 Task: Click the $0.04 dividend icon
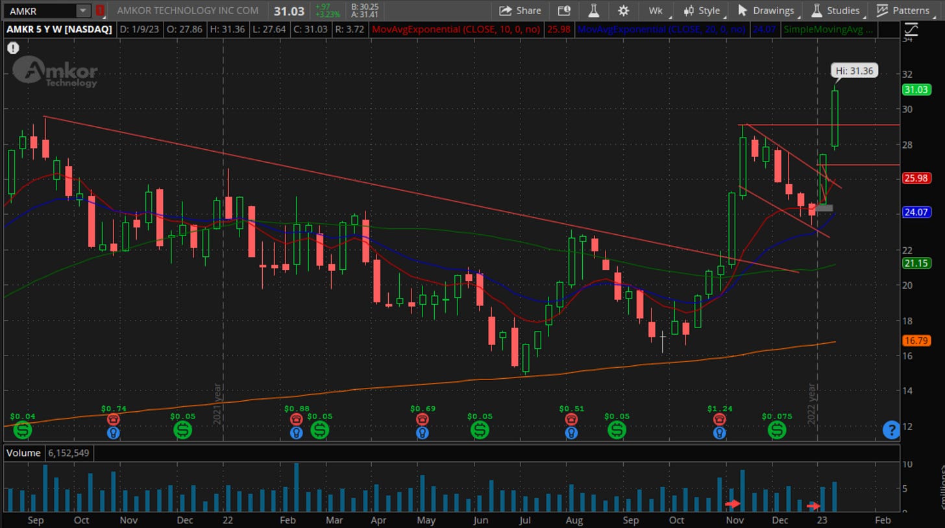(x=22, y=429)
